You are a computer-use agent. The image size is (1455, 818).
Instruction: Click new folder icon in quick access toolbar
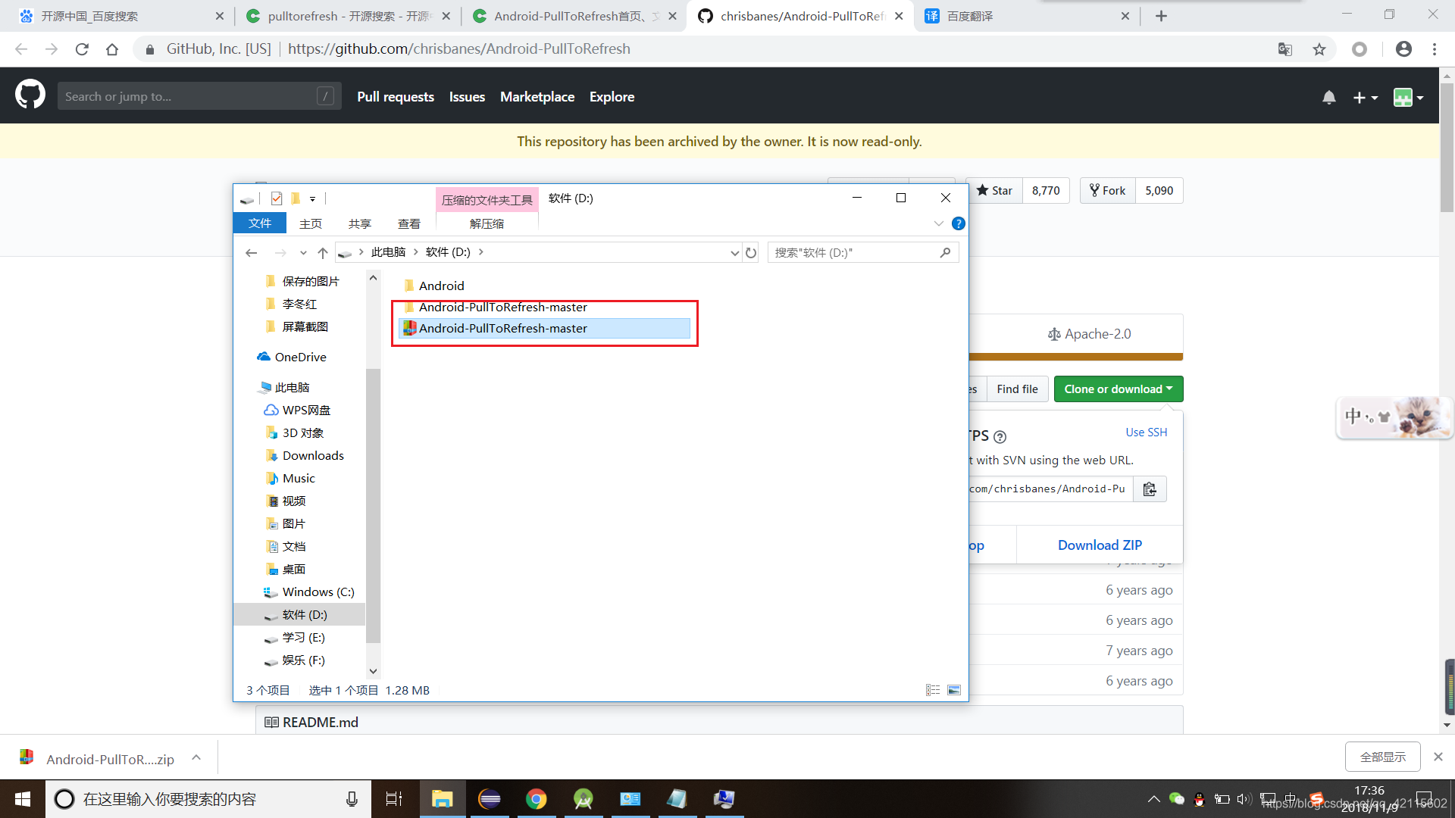point(296,198)
